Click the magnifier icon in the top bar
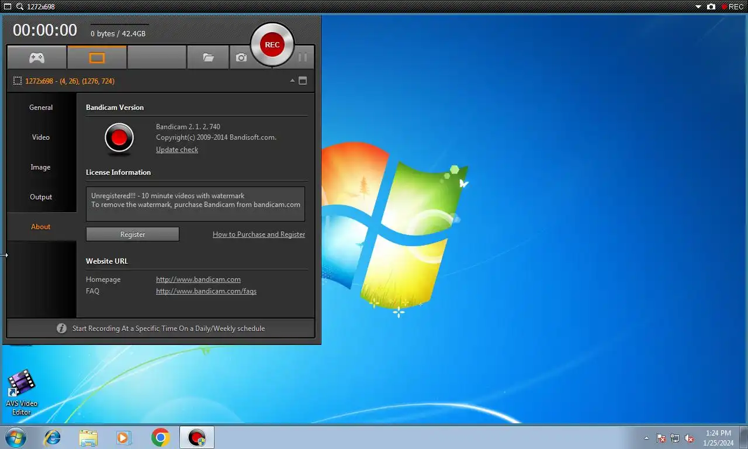The height and width of the screenshot is (449, 748). (20, 6)
